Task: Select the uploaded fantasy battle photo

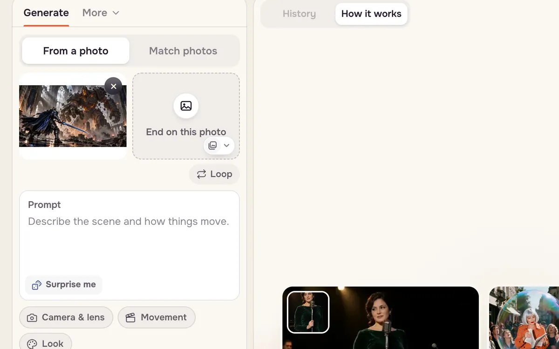Action: tap(73, 116)
